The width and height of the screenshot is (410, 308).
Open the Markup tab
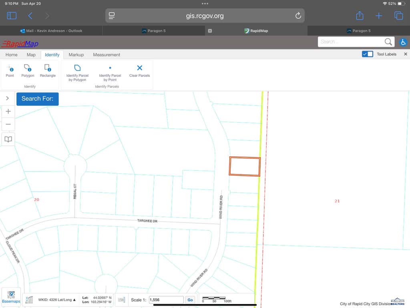pos(76,55)
